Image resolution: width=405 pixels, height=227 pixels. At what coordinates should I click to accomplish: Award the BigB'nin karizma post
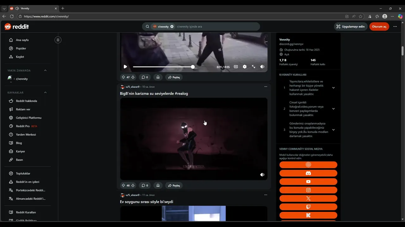click(x=158, y=185)
